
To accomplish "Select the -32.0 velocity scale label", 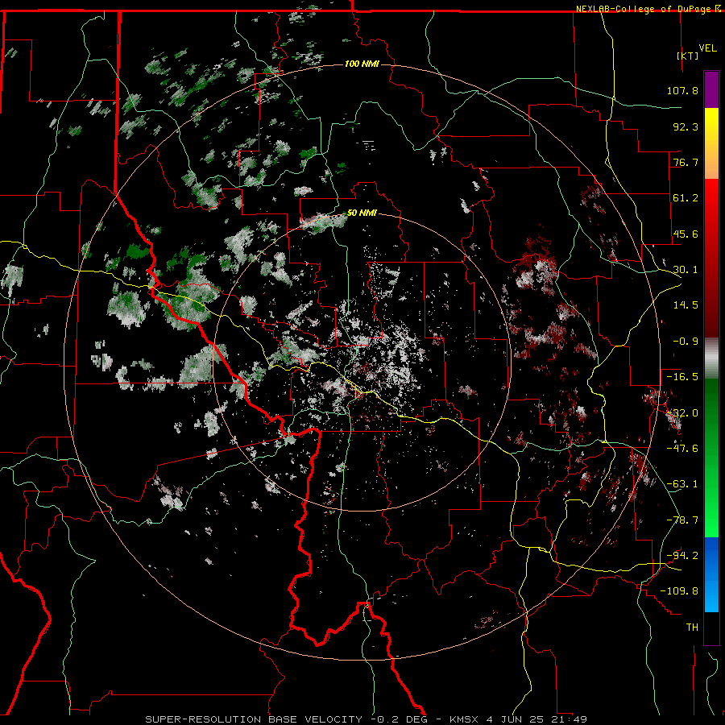I will coord(682,413).
